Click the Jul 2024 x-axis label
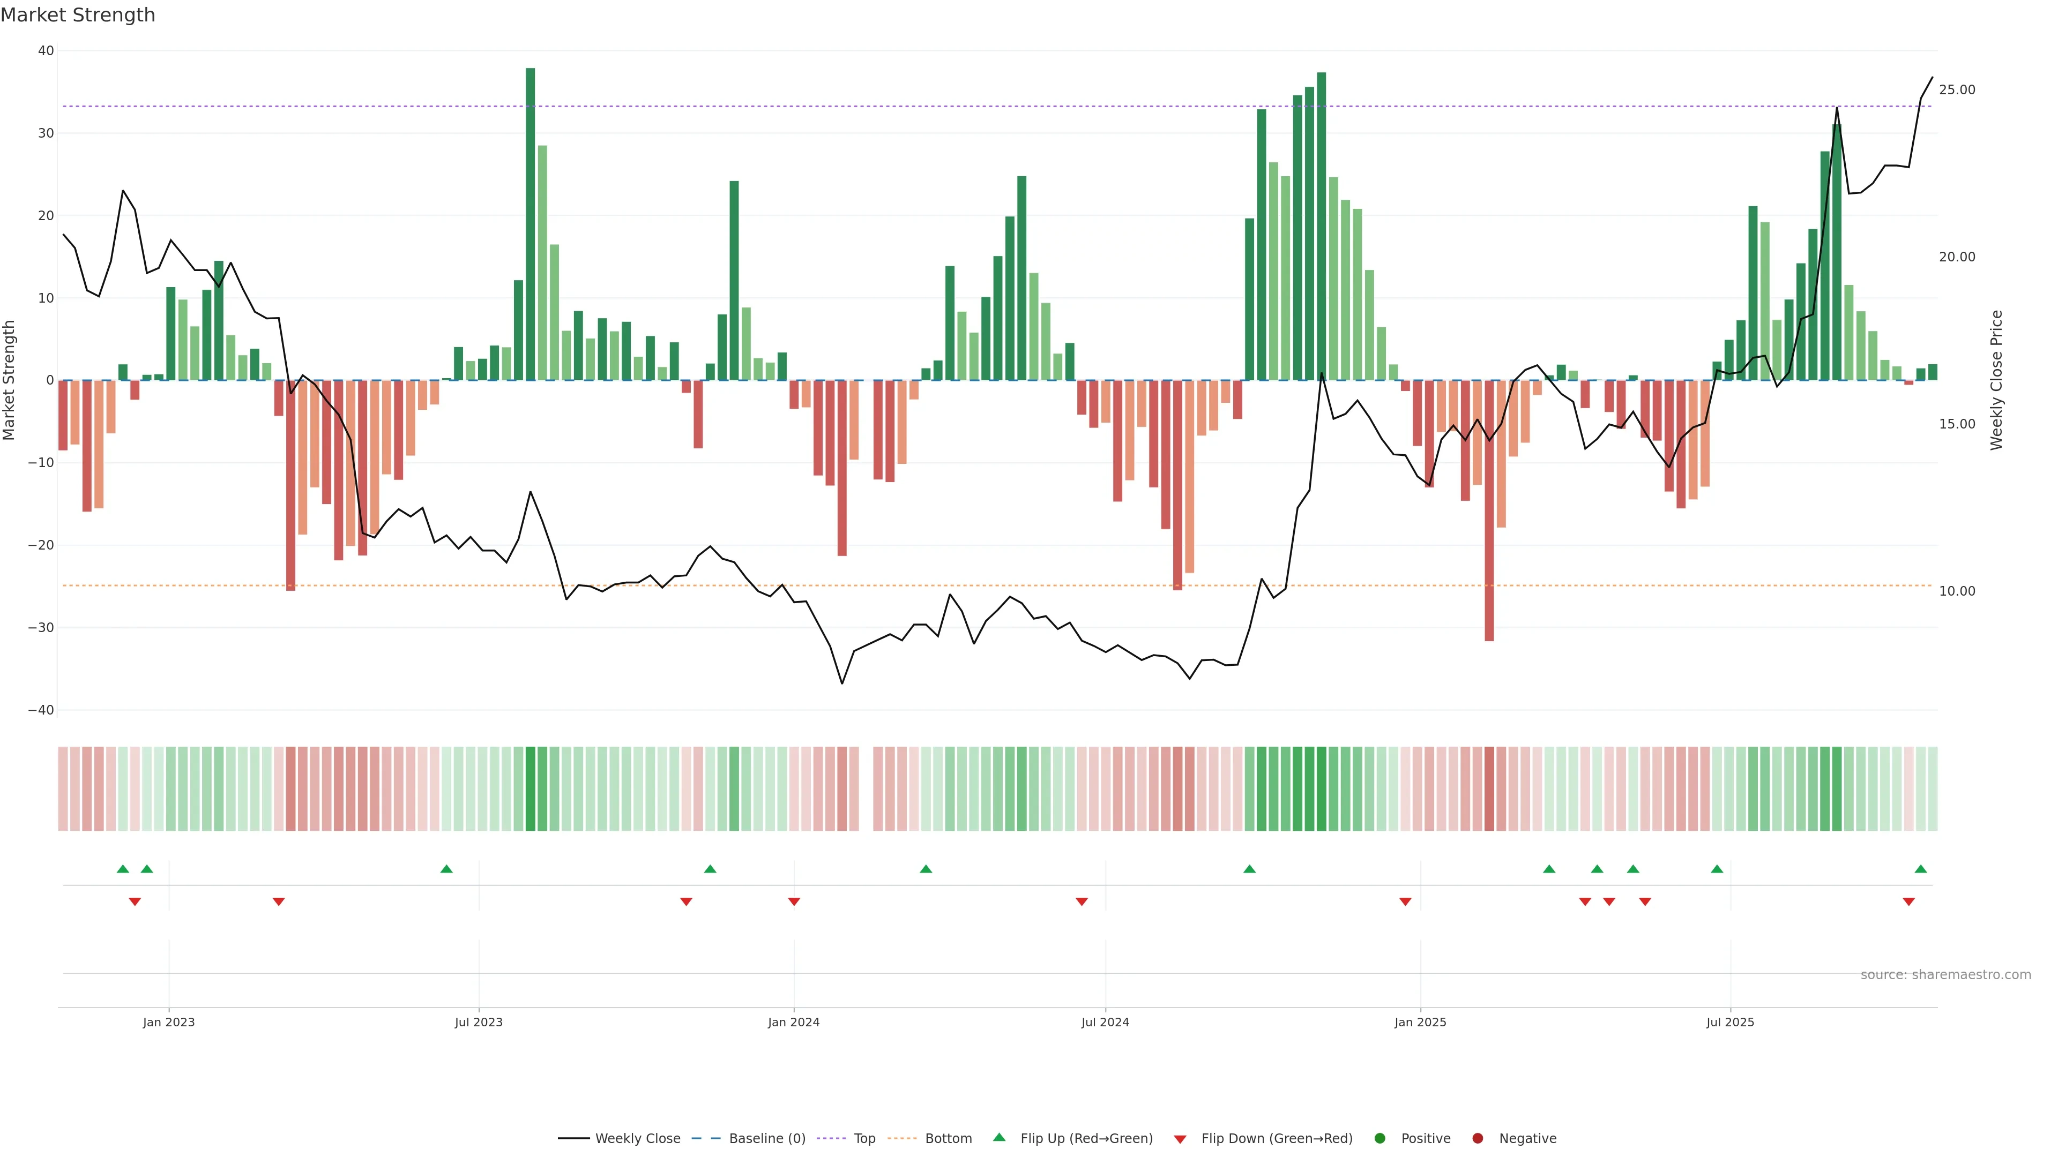The height and width of the screenshot is (1157, 2058). pyautogui.click(x=1105, y=1022)
